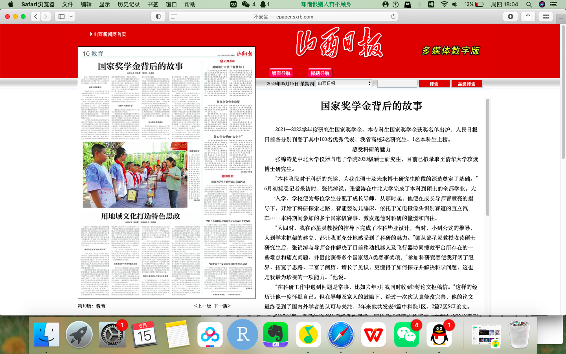
Task: Toggle the Safari sidebar button
Action: (x=62, y=17)
